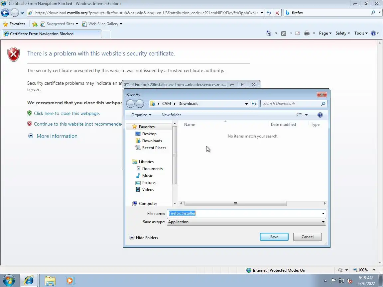Screen dimensions: 383x287
Task: Click the Save As dialog forward arrow
Action: tap(140, 104)
